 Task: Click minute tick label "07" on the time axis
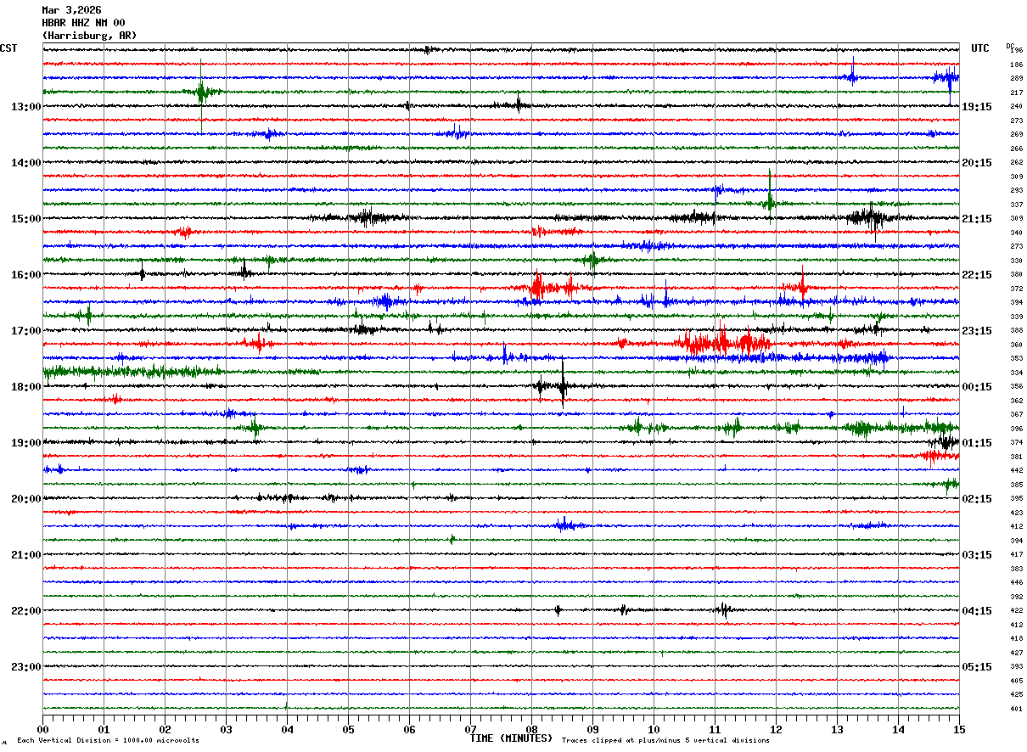470,729
